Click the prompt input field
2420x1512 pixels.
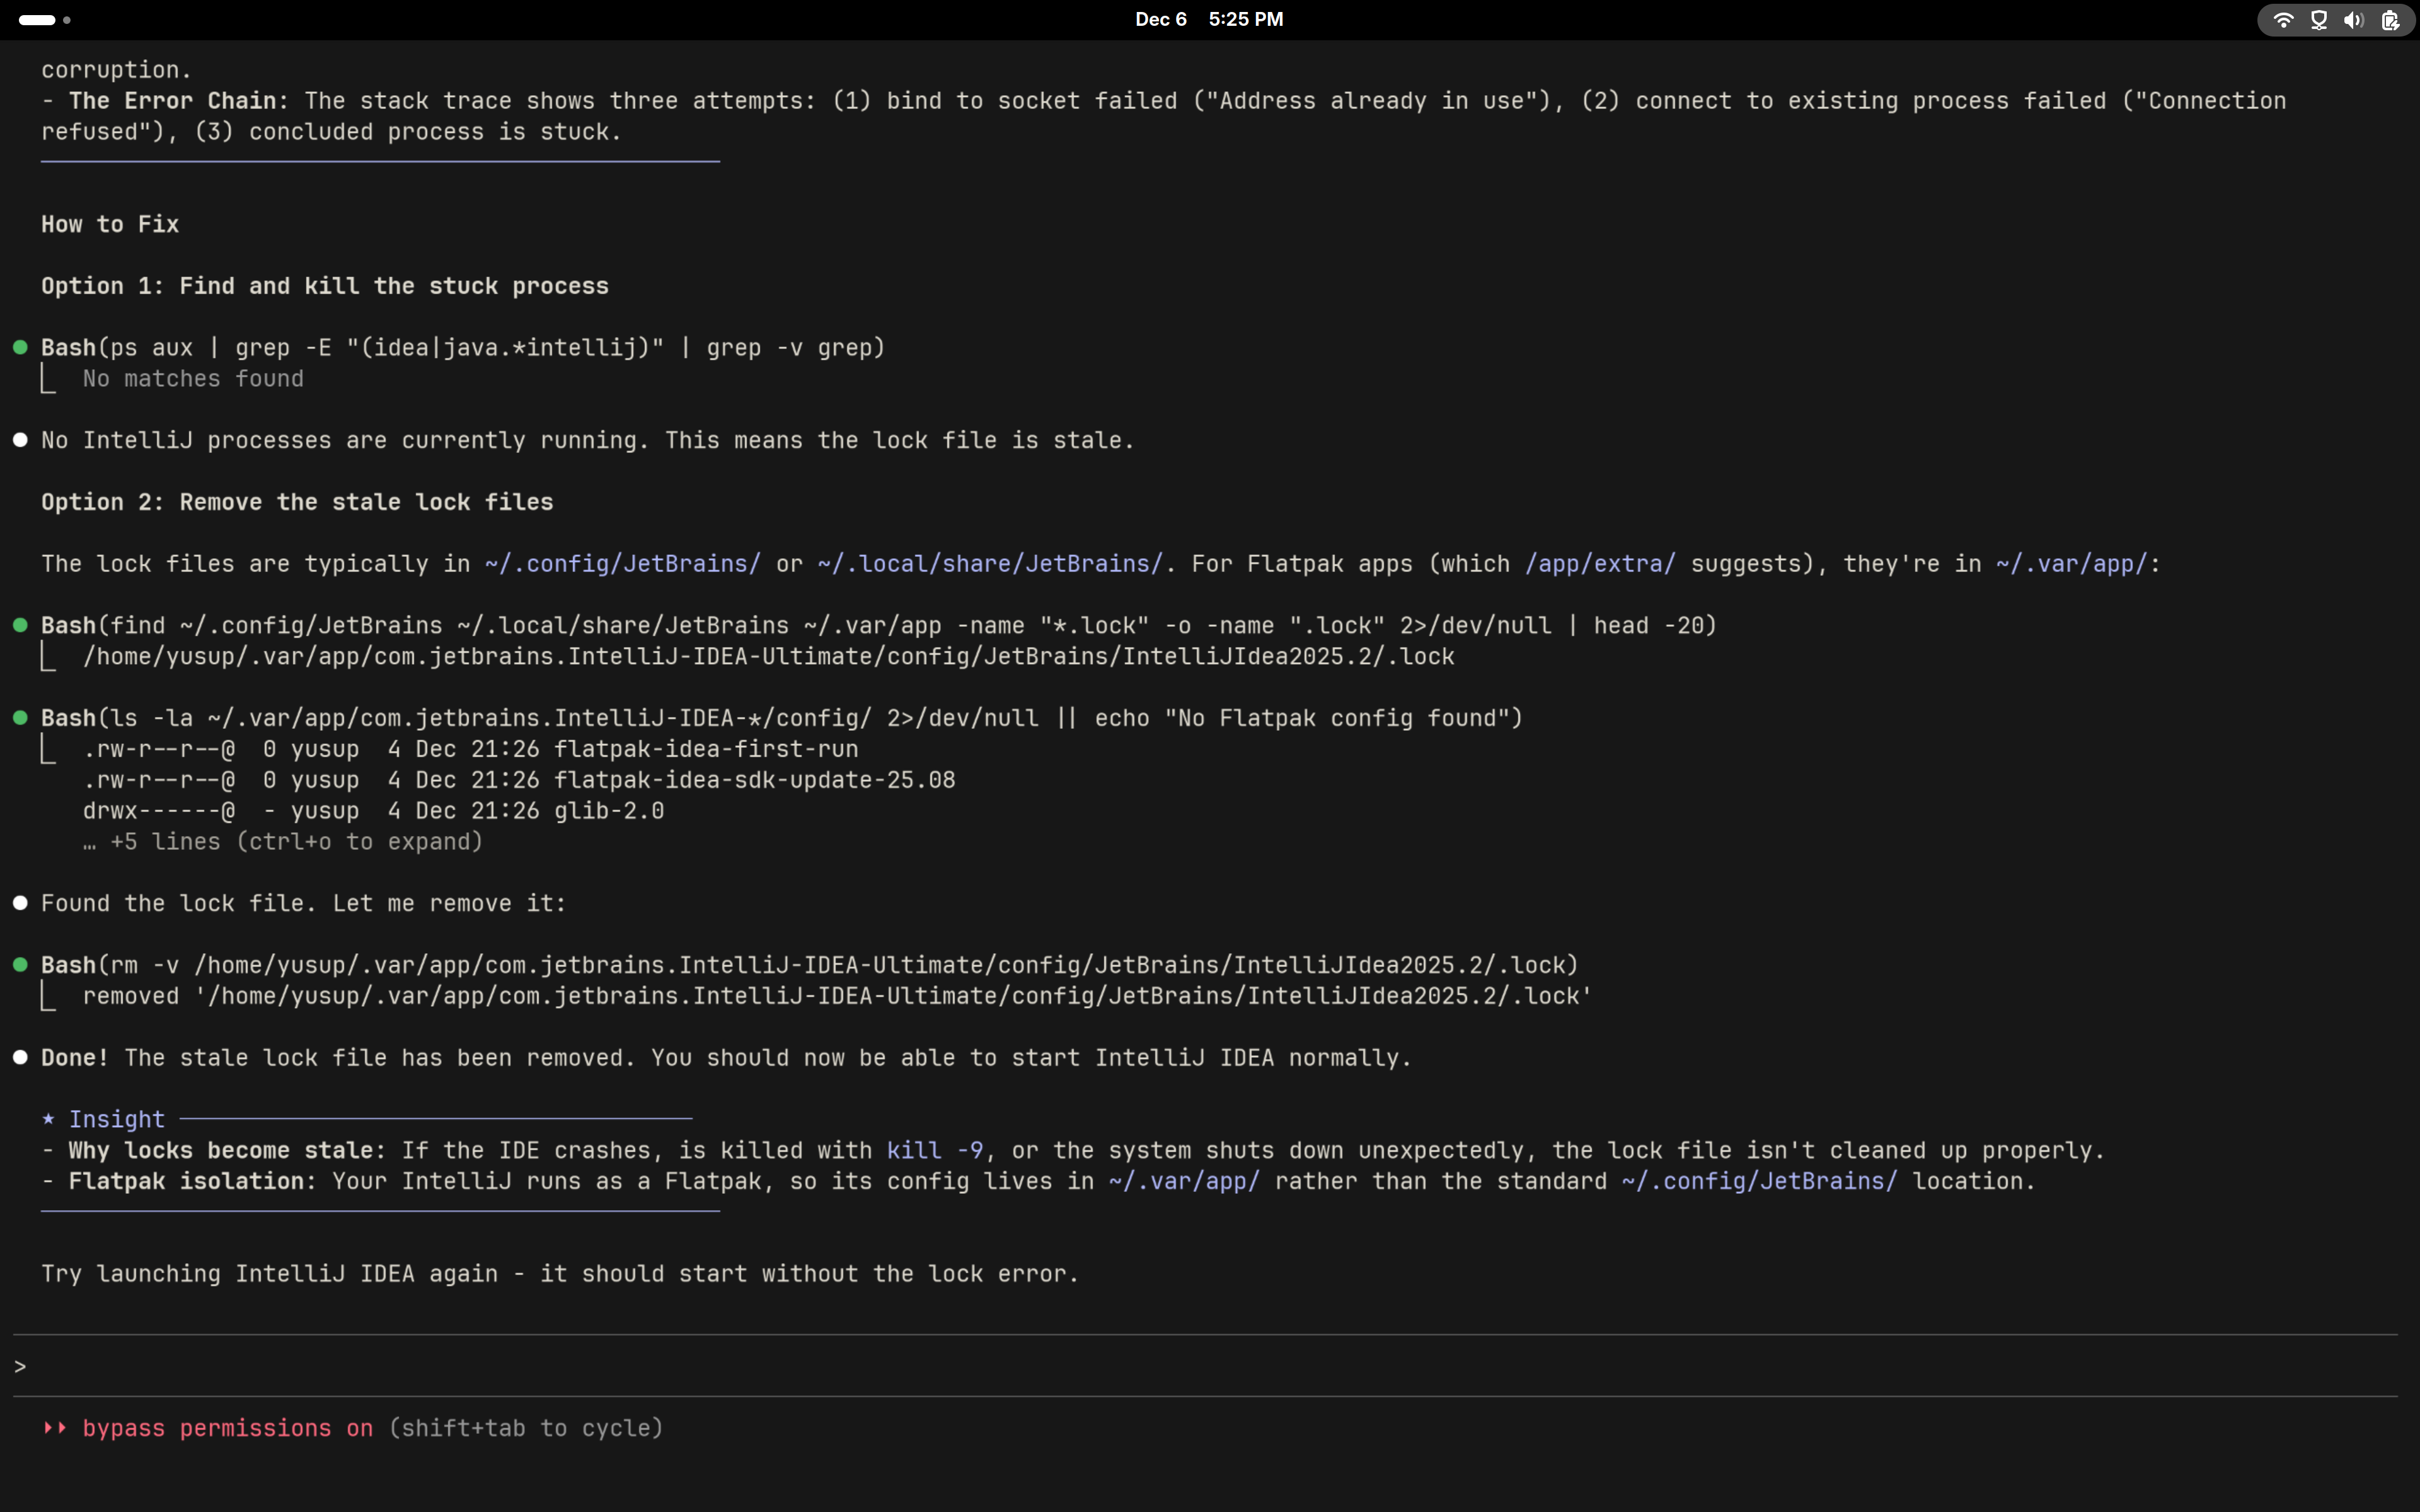coord(1200,1366)
